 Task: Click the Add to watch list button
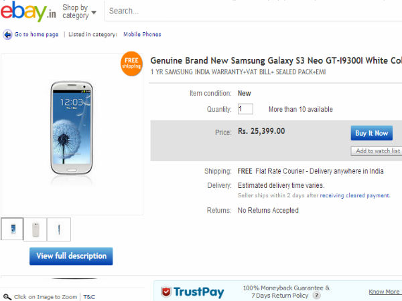point(377,151)
